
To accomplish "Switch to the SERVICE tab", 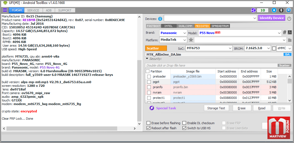I will click(x=33, y=10).
